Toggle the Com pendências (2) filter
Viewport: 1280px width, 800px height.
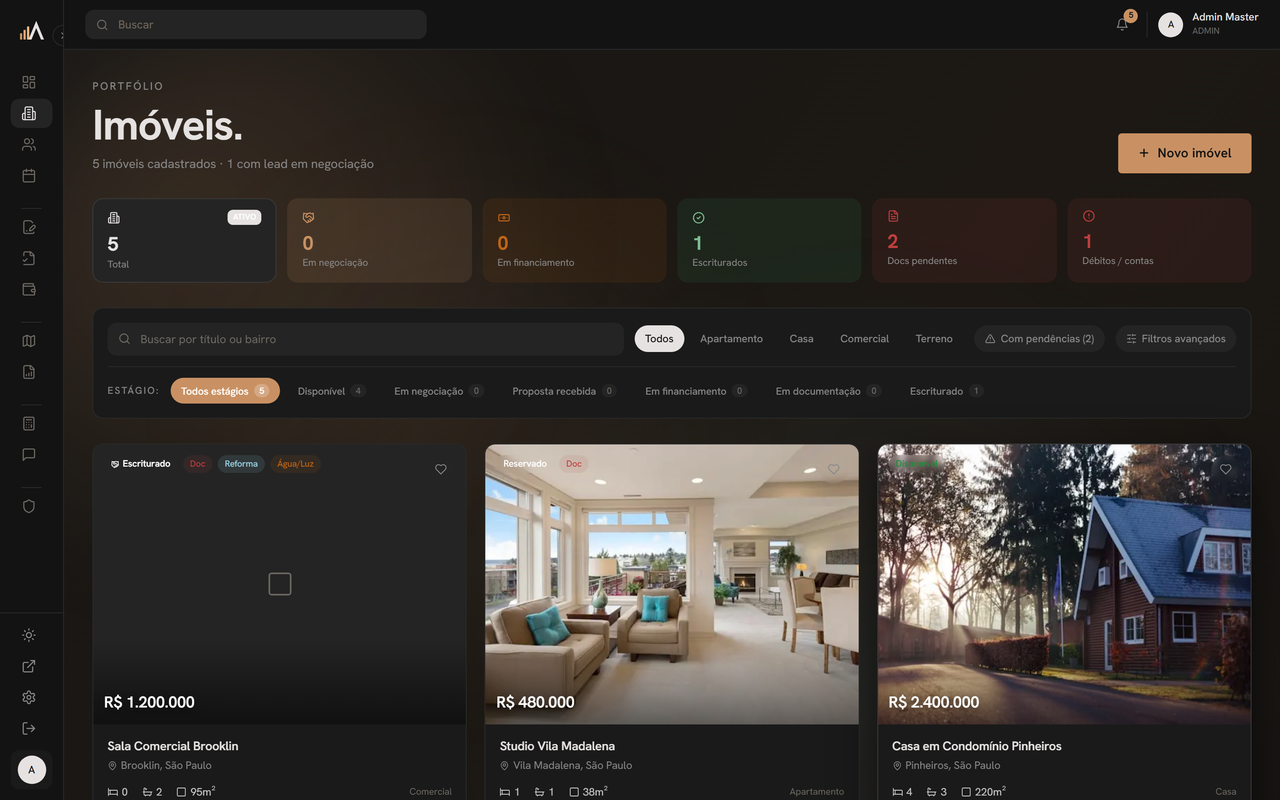(1040, 339)
